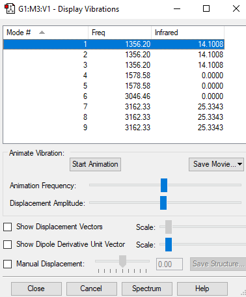Select vibration mode 3 row

[x=114, y=65]
